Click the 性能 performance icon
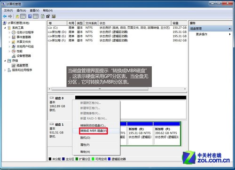The height and width of the screenshot is (170, 235). [x=14, y=51]
